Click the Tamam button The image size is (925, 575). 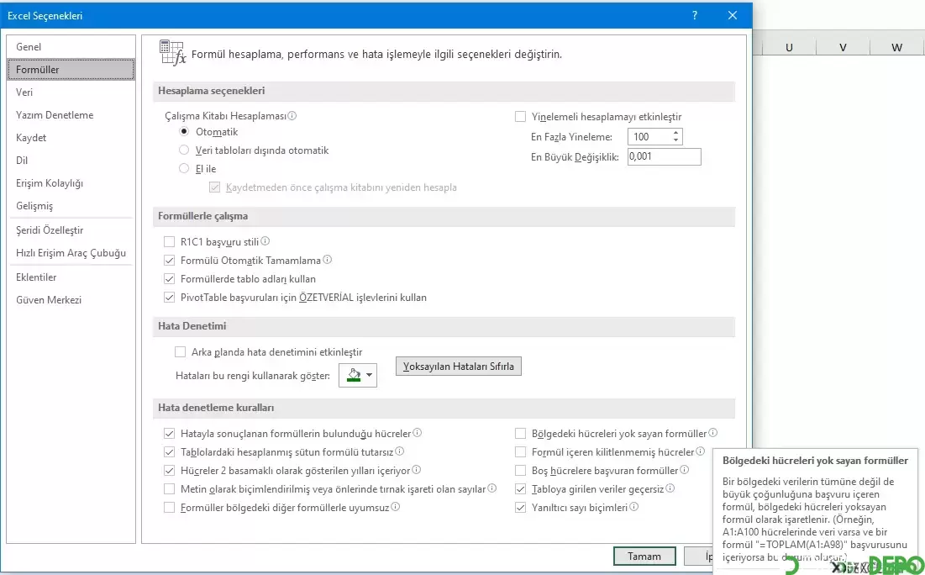[x=644, y=557]
